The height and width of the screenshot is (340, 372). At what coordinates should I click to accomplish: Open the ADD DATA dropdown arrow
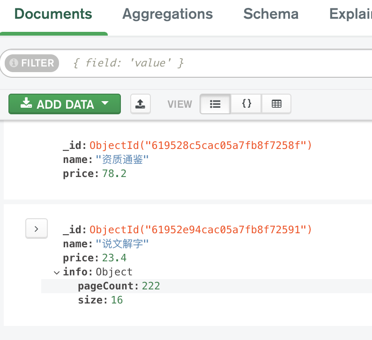pos(105,103)
